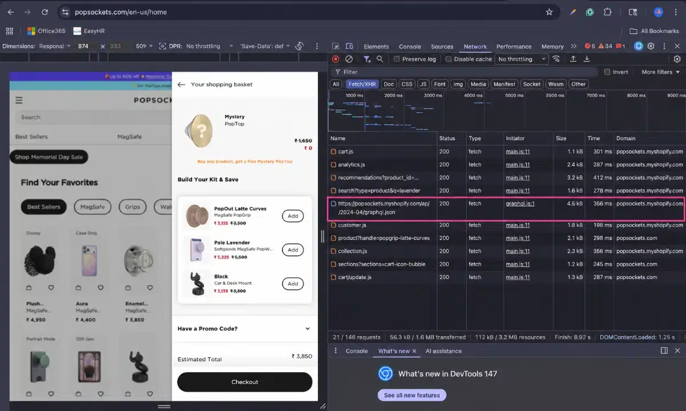Toggle the Fetch/XHR request filter
The height and width of the screenshot is (411, 686).
point(362,84)
